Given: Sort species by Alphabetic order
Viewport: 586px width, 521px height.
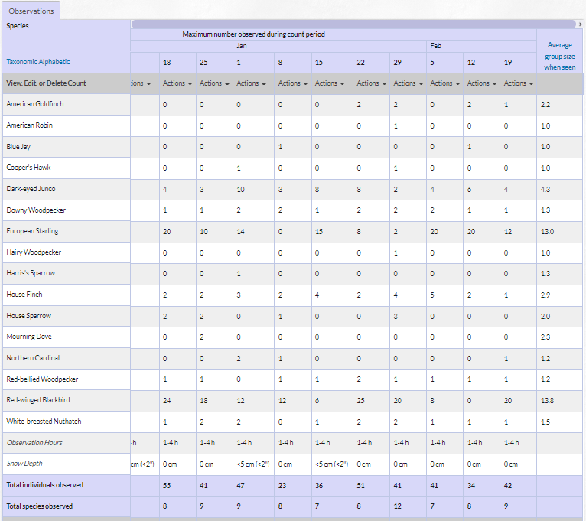Looking at the screenshot, I should coord(54,62).
